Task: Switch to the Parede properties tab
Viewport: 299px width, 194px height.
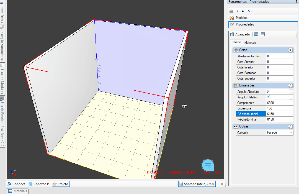Action: pyautogui.click(x=236, y=42)
